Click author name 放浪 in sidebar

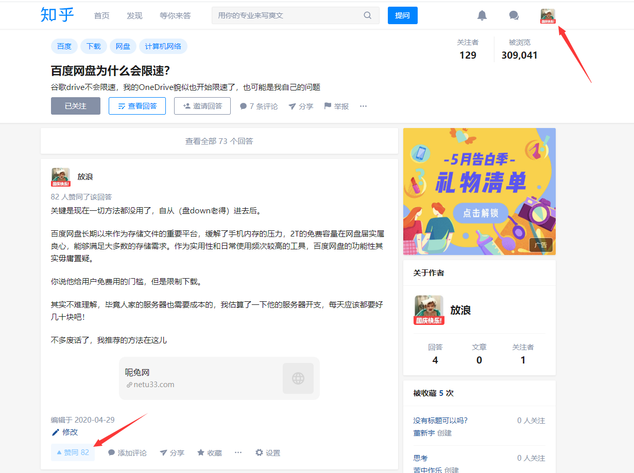click(x=460, y=310)
